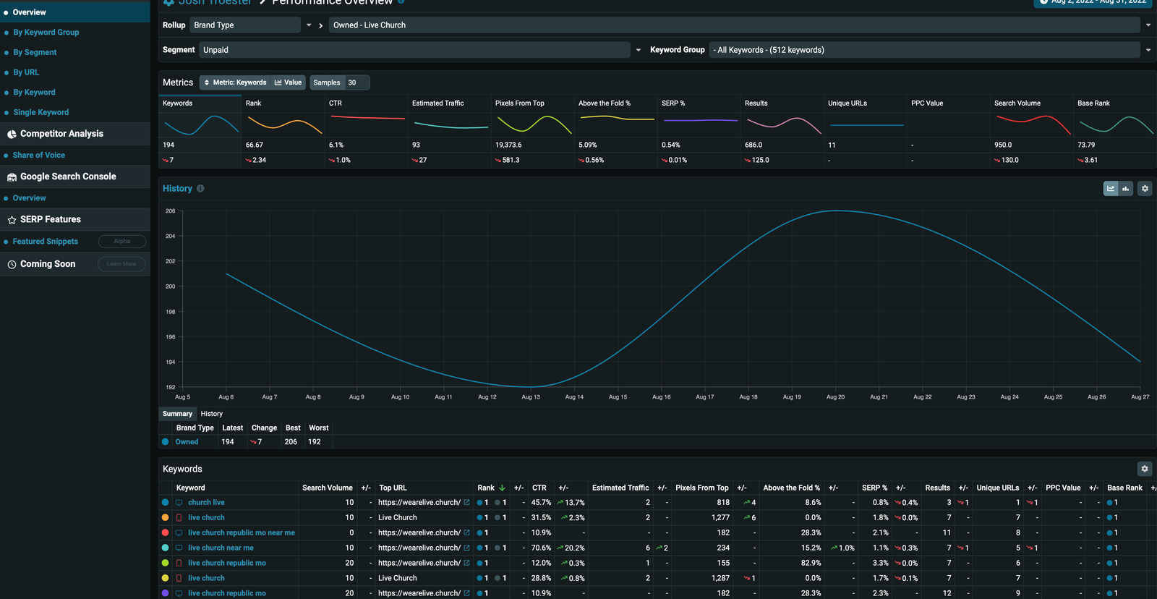Toggle the Value display button in Metrics
This screenshot has width=1157, height=599.
(288, 82)
